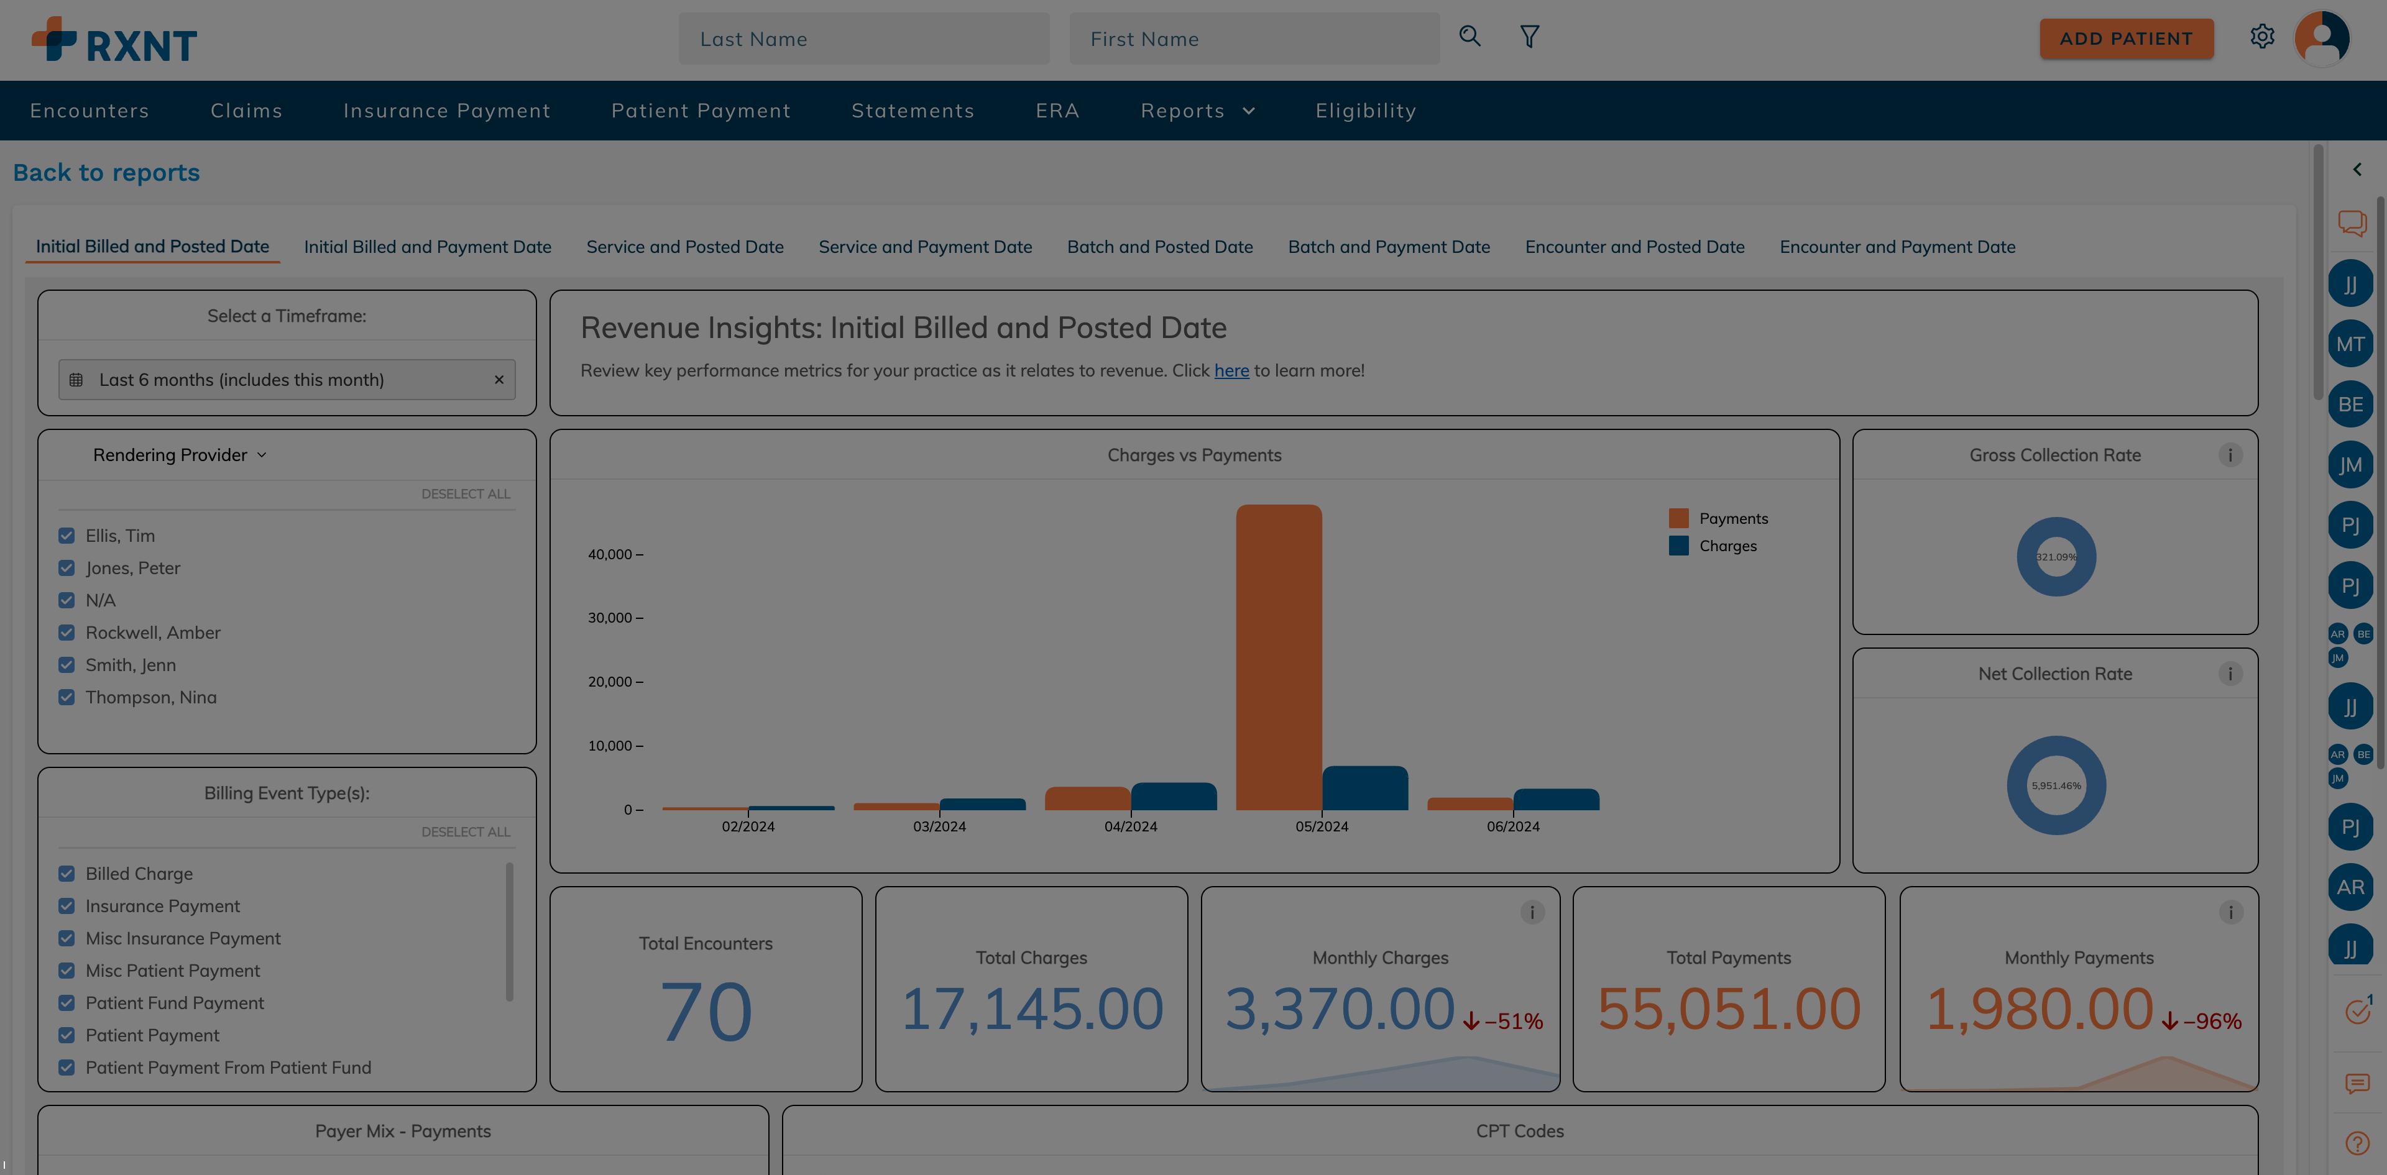Image resolution: width=2387 pixels, height=1175 pixels.
Task: Open the settings gear icon
Action: (x=2262, y=37)
